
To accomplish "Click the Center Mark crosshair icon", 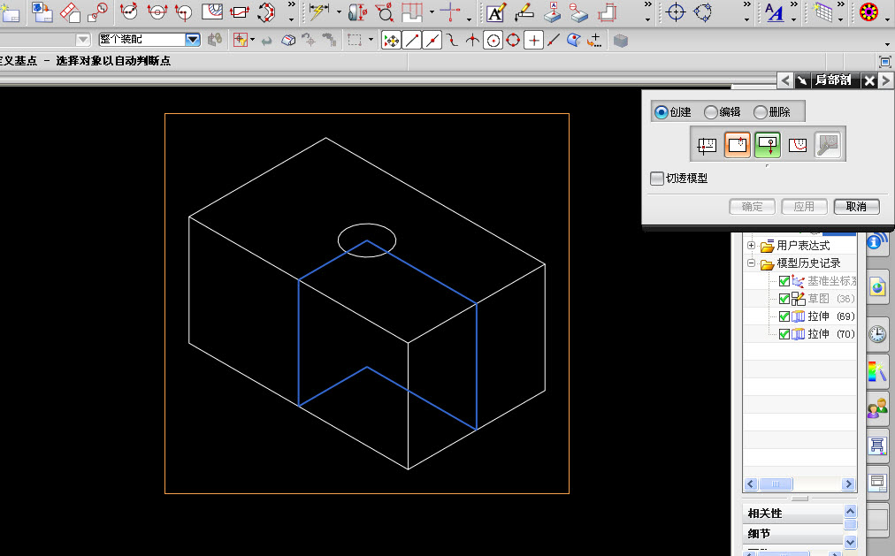I will 676,12.
